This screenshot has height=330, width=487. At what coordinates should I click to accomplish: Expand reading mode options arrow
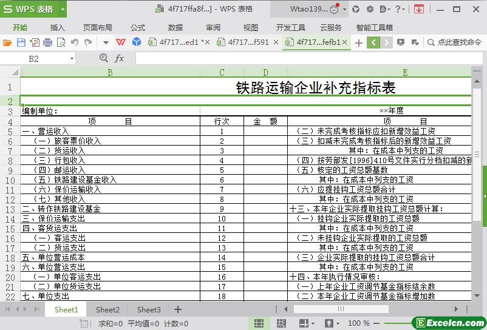[313, 324]
